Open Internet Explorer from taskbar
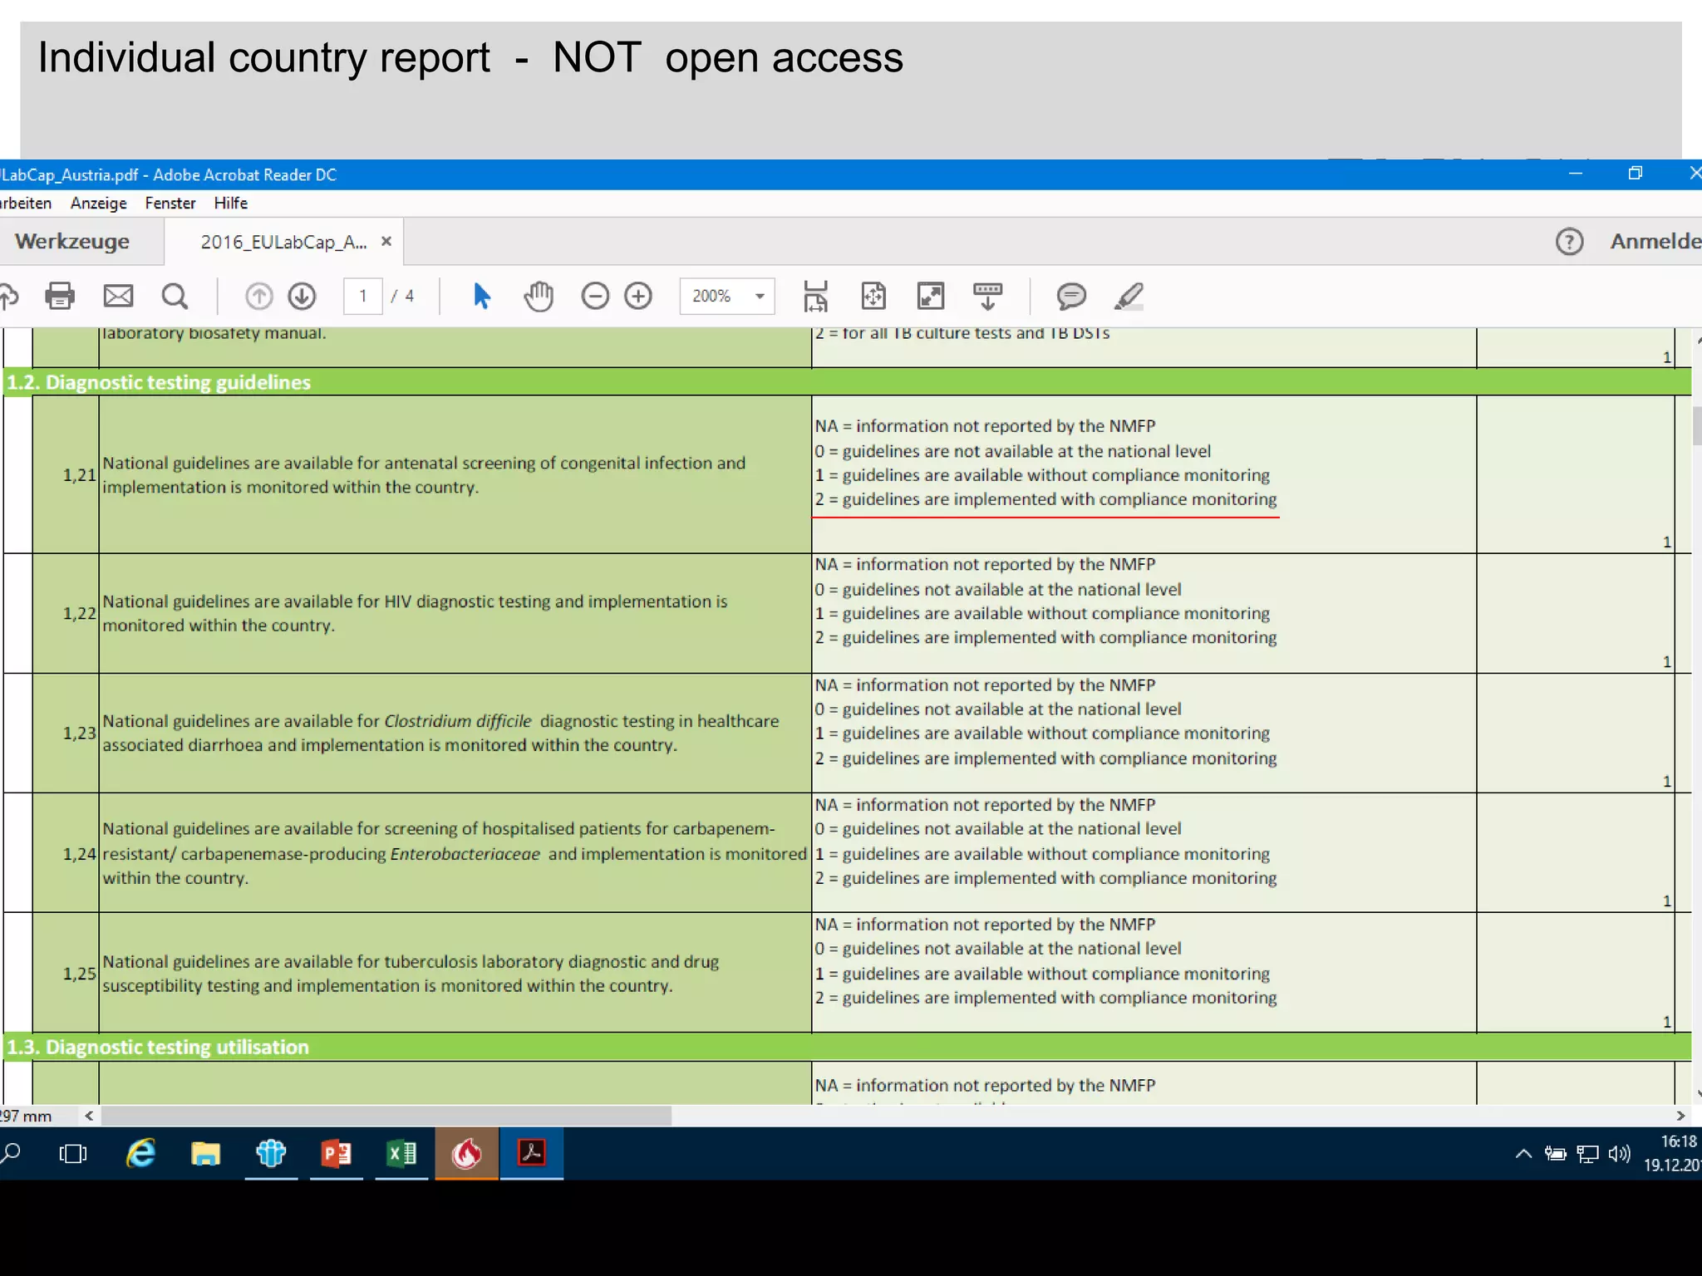Image resolution: width=1702 pixels, height=1276 pixels. 140,1153
